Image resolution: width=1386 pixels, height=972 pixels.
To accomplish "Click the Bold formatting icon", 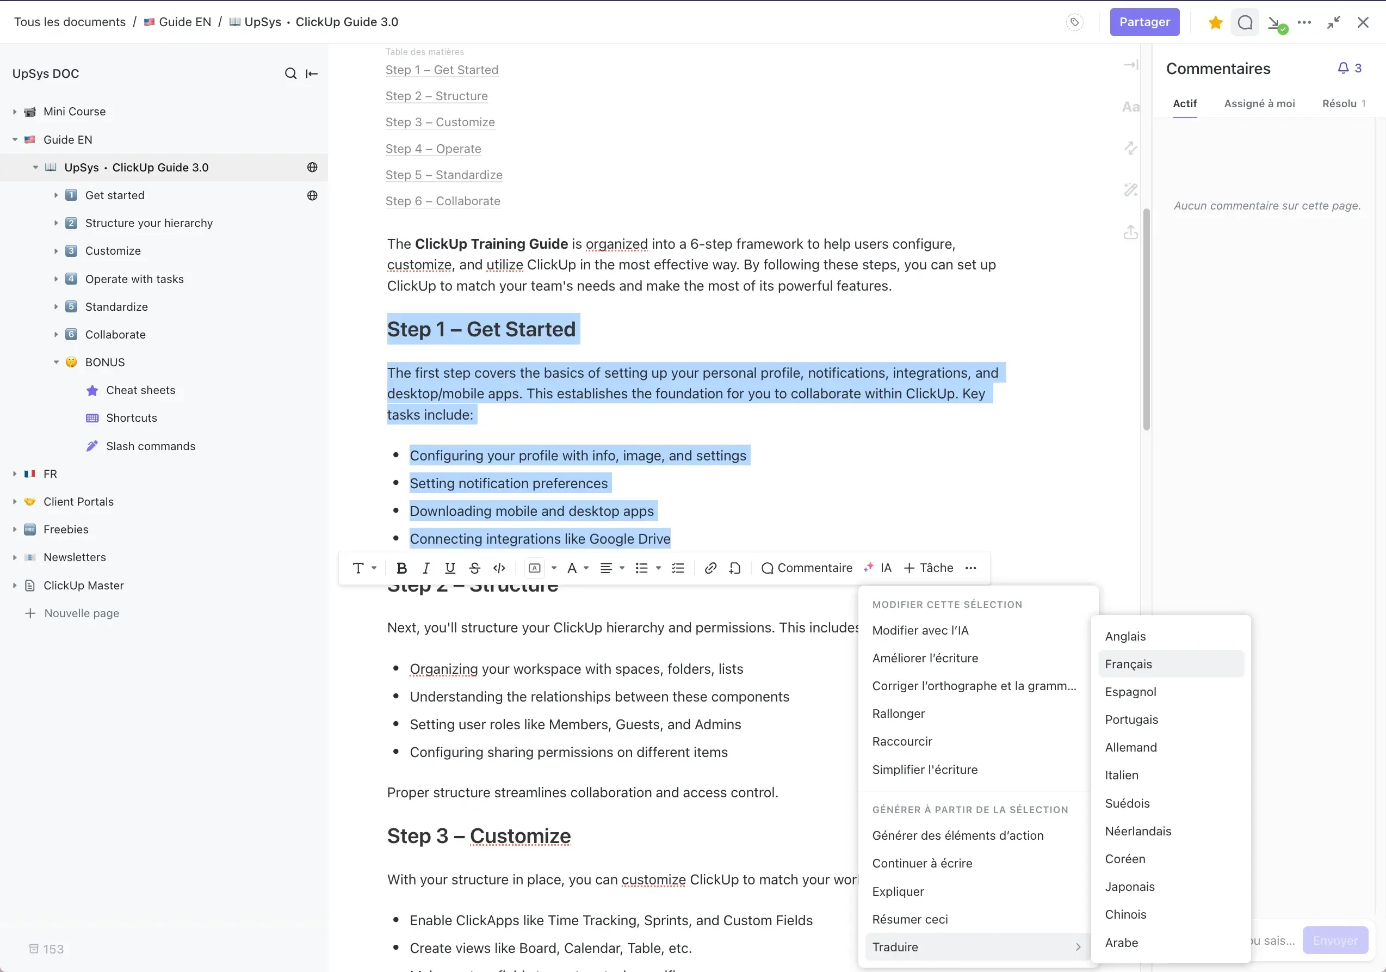I will [400, 567].
